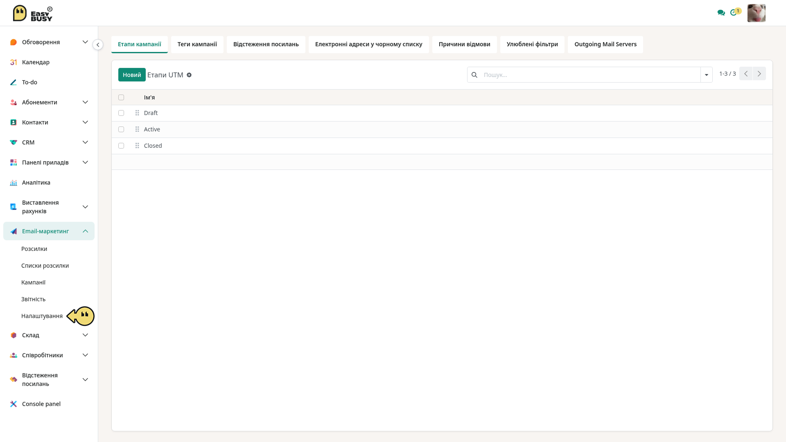This screenshot has height=442, width=786.
Task: Collapse the Email-маркетинг menu chevron
Action: click(85, 231)
